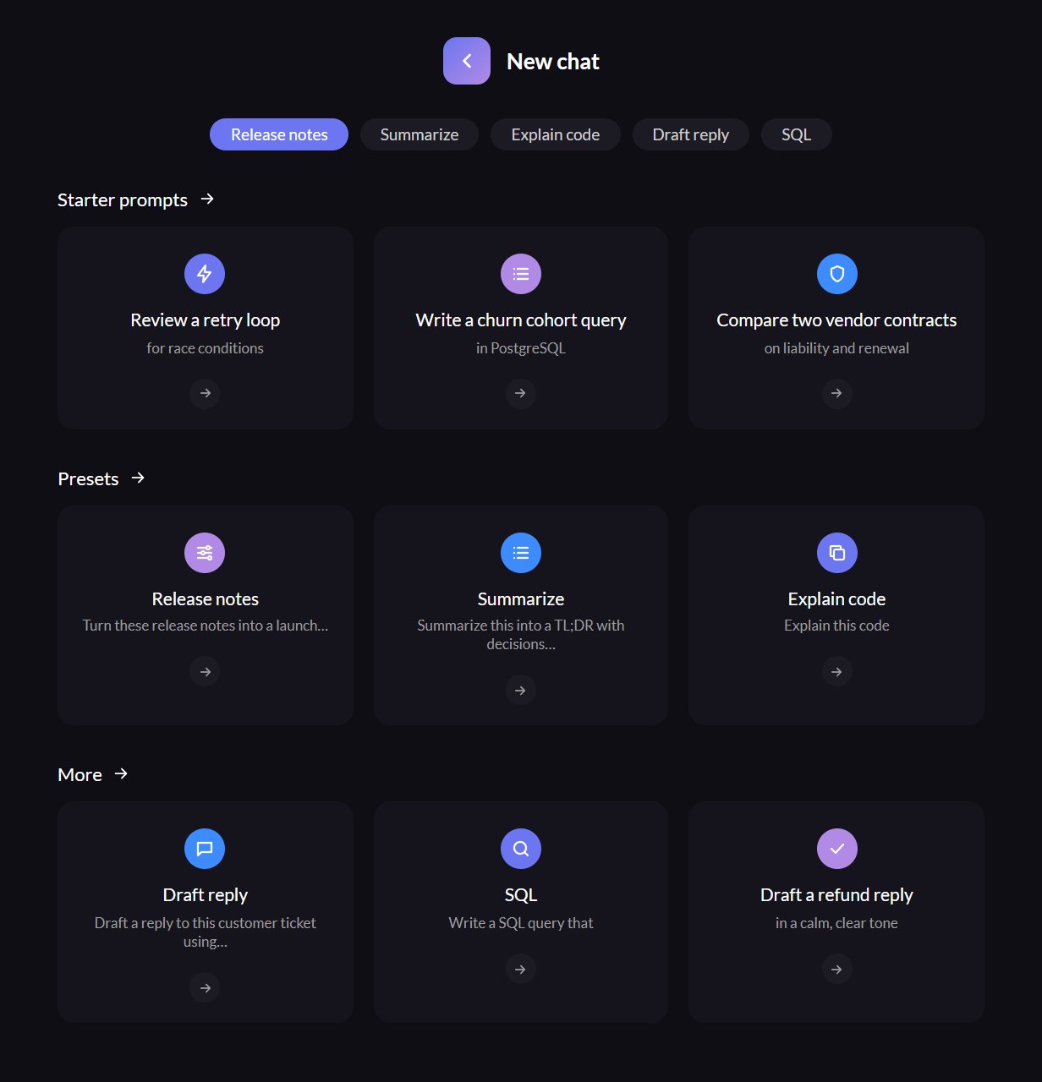Click the shield icon on Compare two vendor contracts

click(837, 274)
